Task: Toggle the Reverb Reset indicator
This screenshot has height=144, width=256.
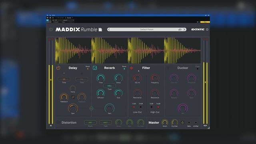Action: pos(124,69)
